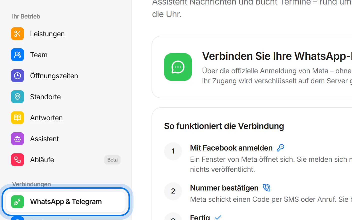352x220 pixels.
Task: Click the blue Team people icon
Action: [x=17, y=55]
